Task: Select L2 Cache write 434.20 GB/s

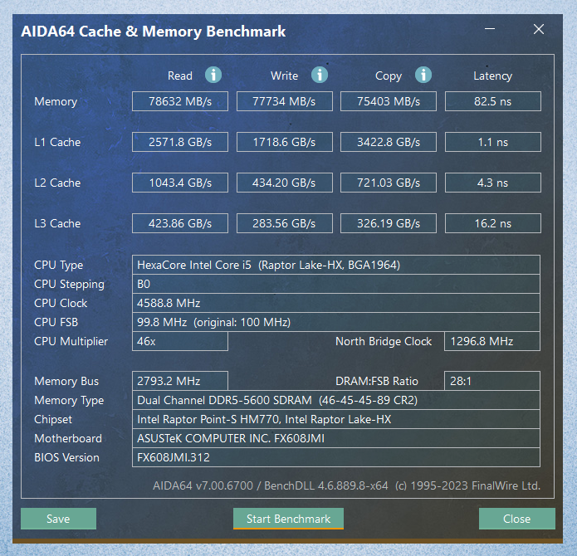Action: click(285, 183)
